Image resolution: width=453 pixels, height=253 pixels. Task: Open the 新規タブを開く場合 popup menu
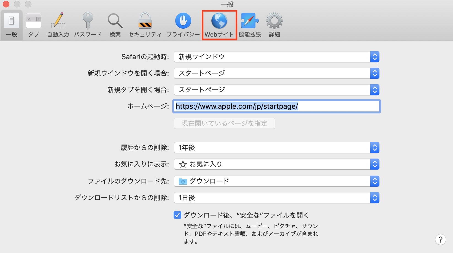(276, 90)
